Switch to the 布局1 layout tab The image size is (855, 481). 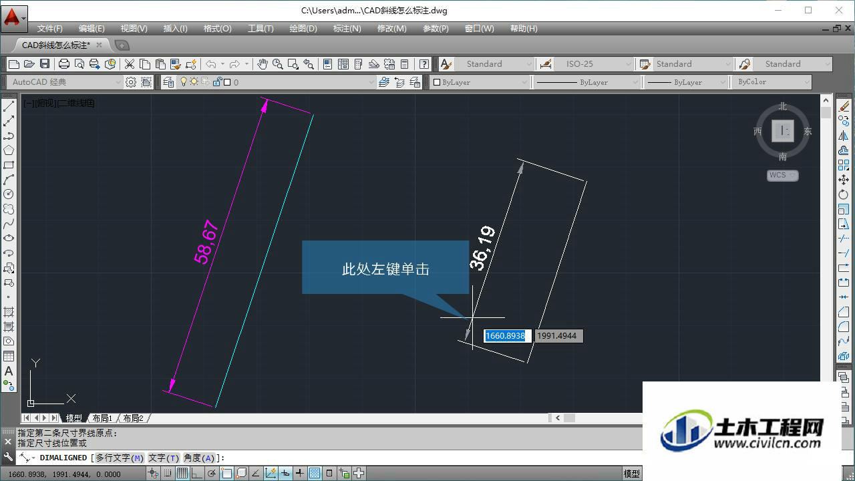point(102,418)
